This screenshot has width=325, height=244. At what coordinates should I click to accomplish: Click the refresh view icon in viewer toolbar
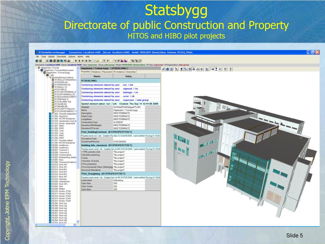(171, 69)
